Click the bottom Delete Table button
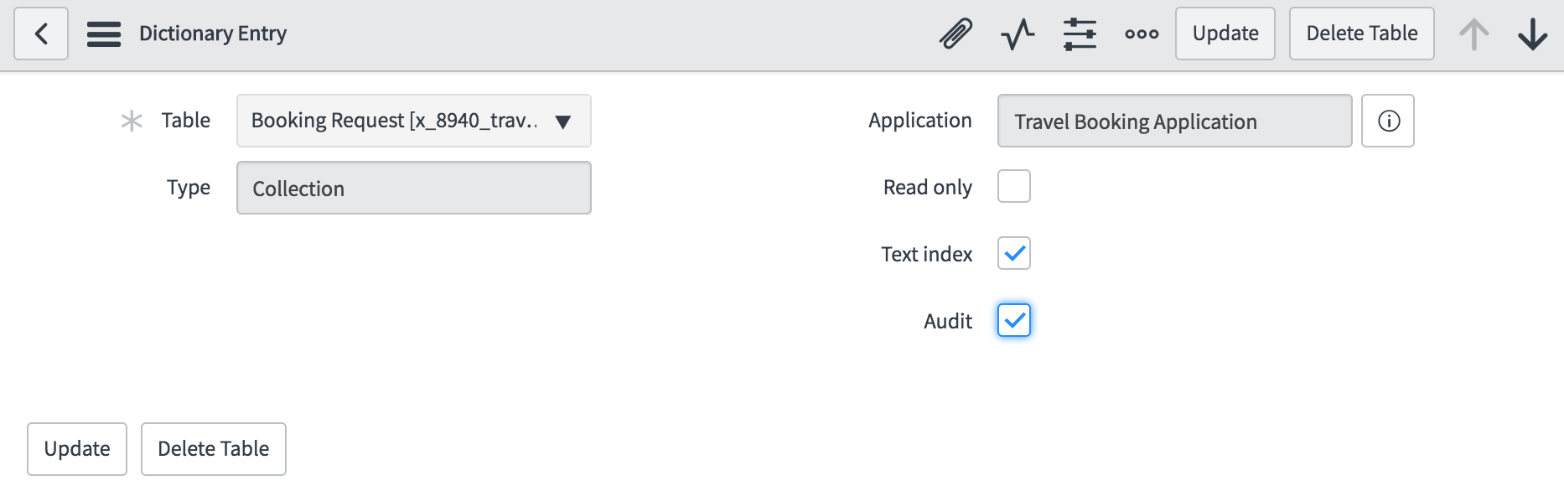 click(x=214, y=449)
